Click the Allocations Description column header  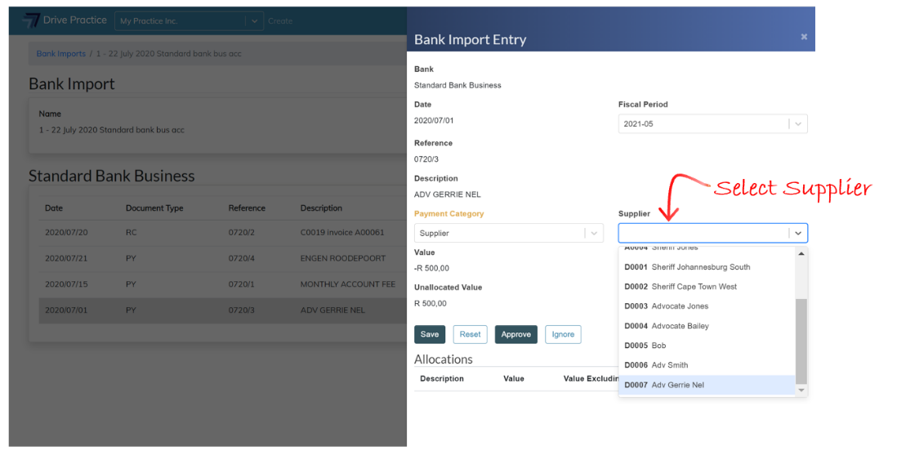point(442,379)
